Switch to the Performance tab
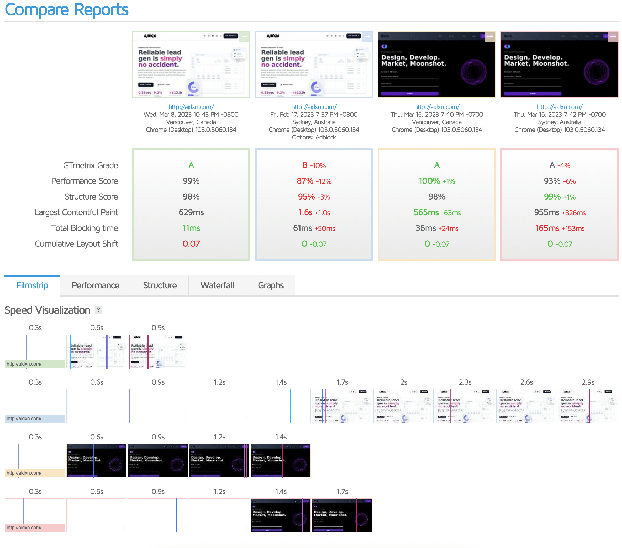The image size is (622, 548). click(95, 285)
